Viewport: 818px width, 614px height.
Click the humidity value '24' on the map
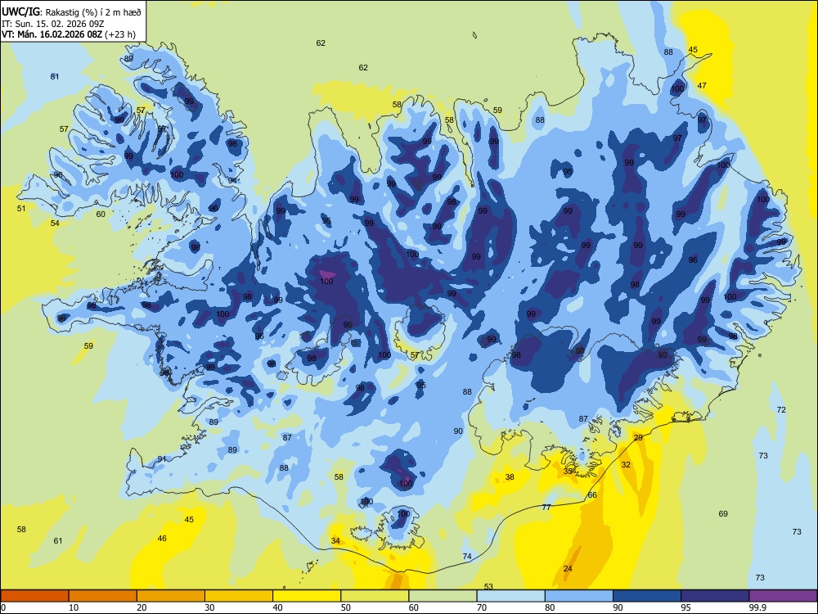(568, 569)
